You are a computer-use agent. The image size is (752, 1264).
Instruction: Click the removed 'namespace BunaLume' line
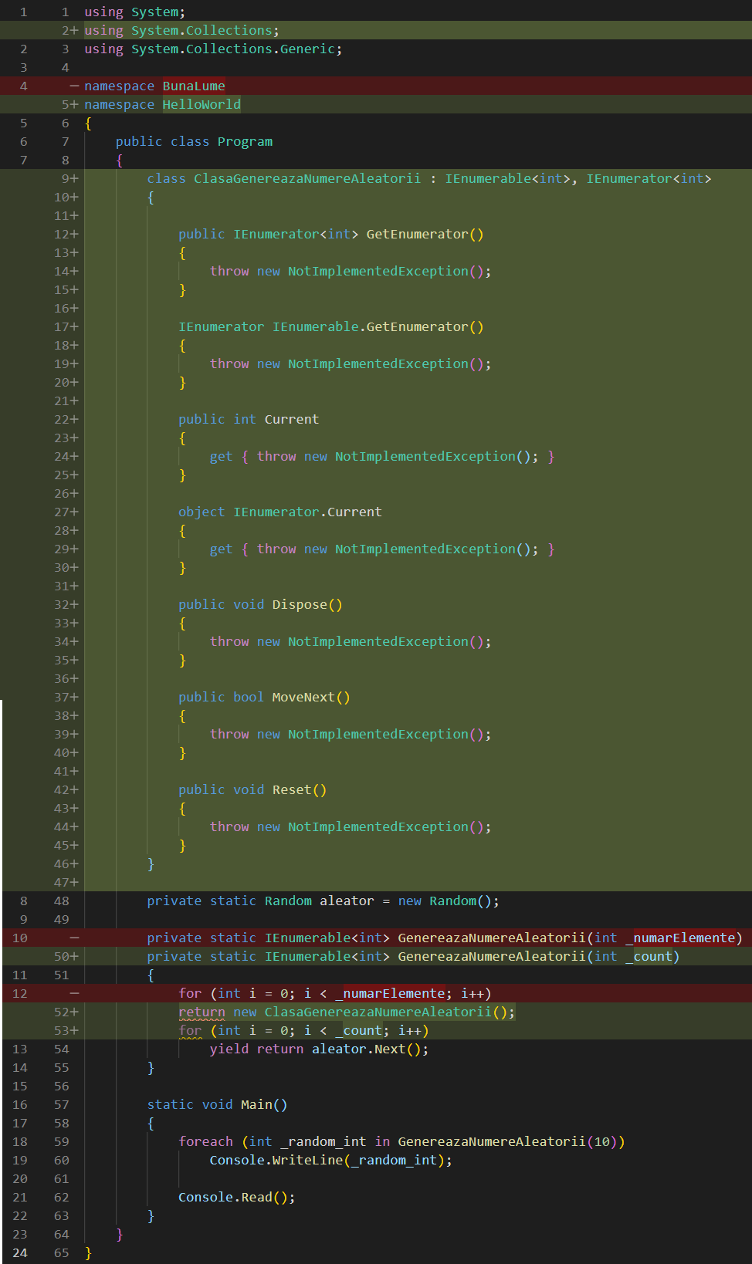click(x=154, y=86)
